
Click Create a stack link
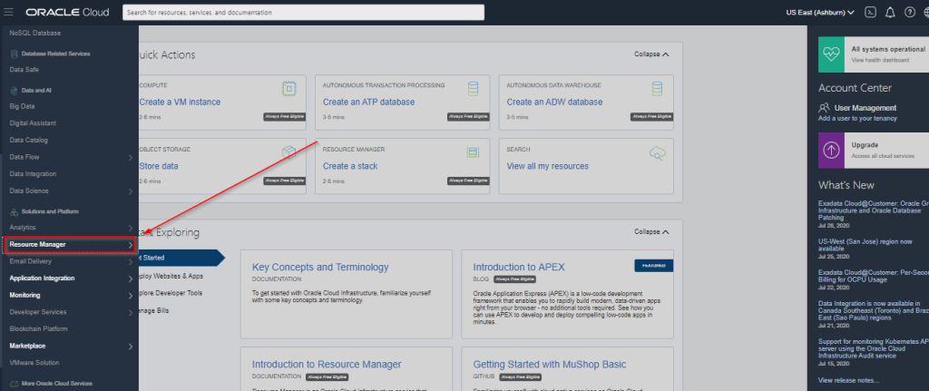(350, 166)
